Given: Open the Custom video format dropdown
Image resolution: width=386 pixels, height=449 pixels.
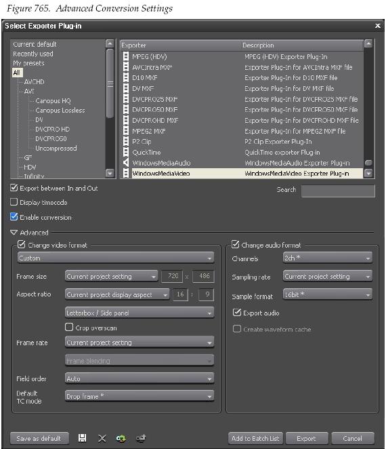Looking at the screenshot, I should click(116, 258).
